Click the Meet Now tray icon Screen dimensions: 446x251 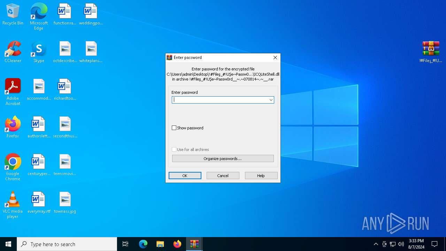pos(384,244)
